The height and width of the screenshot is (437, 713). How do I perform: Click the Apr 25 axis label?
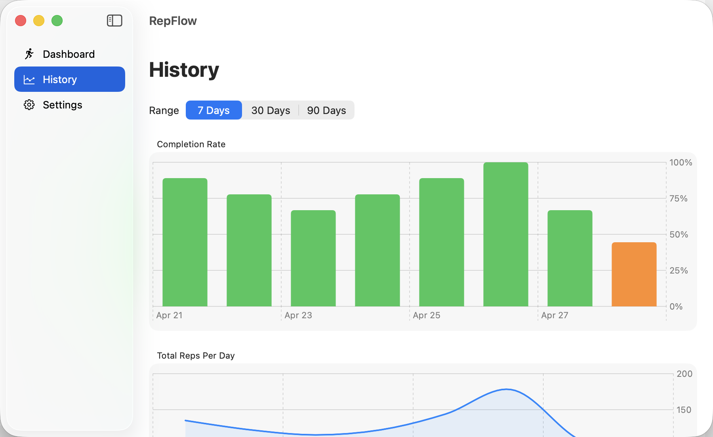(427, 315)
